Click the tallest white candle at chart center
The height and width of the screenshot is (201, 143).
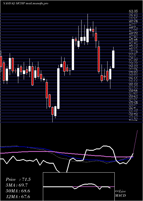point(58,88)
